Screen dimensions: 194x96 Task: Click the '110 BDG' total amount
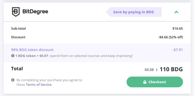[171, 69]
